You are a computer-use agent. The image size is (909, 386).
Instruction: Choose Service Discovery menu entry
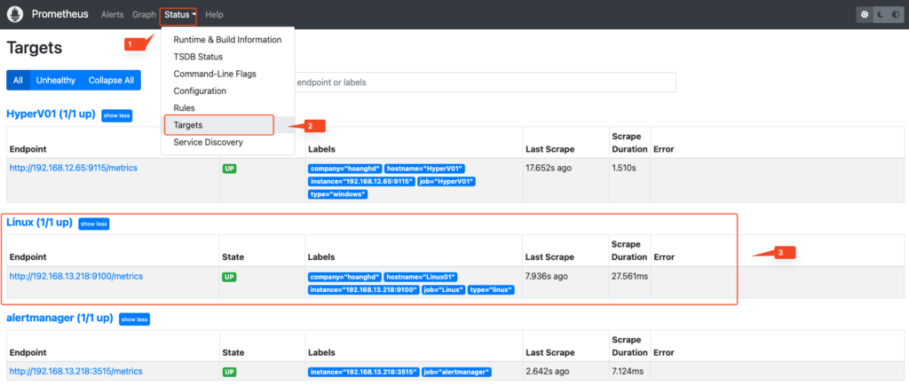[x=228, y=142]
